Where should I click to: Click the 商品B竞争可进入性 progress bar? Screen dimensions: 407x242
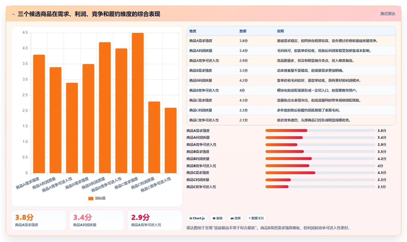[320, 166]
